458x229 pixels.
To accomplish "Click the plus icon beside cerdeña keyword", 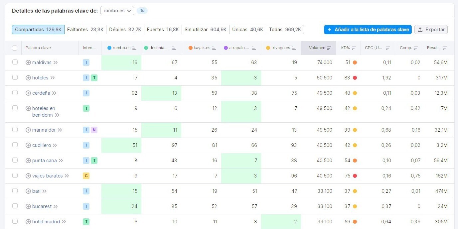I will click(x=28, y=93).
